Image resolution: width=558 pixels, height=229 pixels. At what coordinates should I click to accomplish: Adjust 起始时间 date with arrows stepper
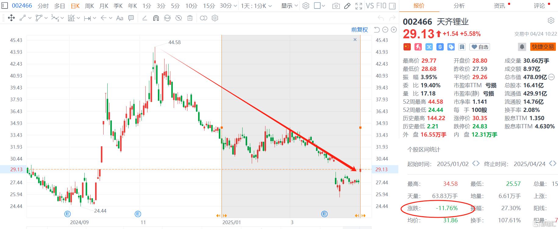(x=476, y=164)
